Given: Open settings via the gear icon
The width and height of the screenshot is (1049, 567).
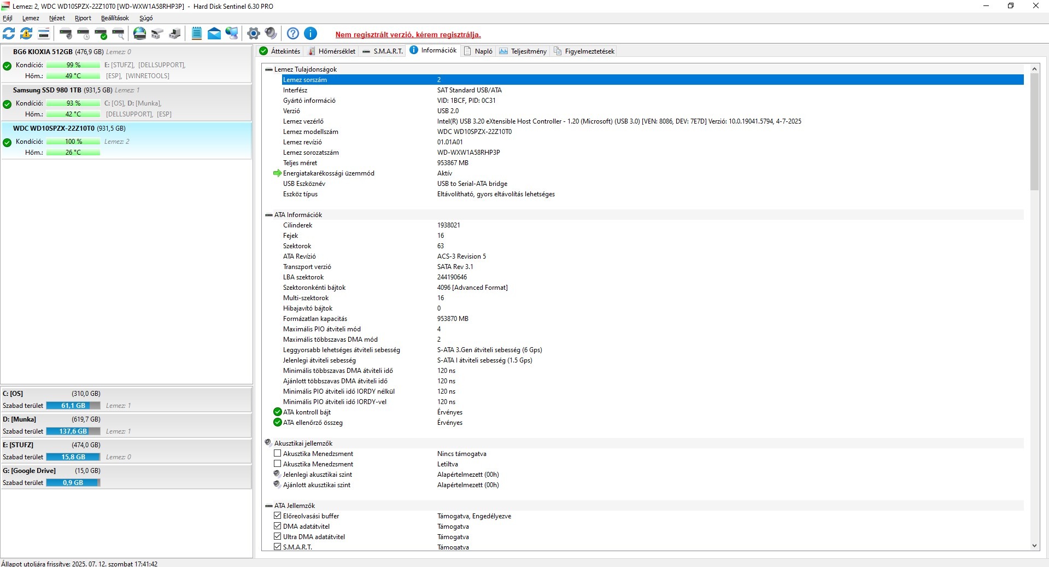Looking at the screenshot, I should (x=253, y=33).
